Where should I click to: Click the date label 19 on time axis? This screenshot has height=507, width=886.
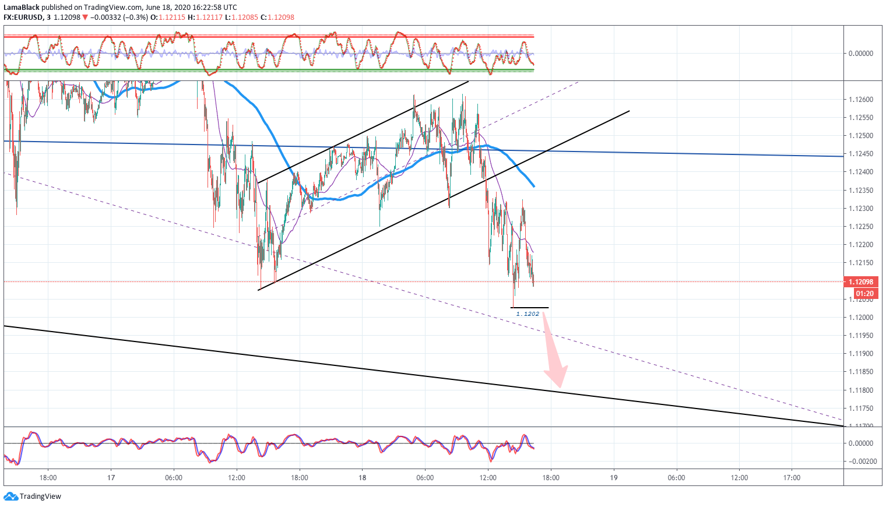614,478
